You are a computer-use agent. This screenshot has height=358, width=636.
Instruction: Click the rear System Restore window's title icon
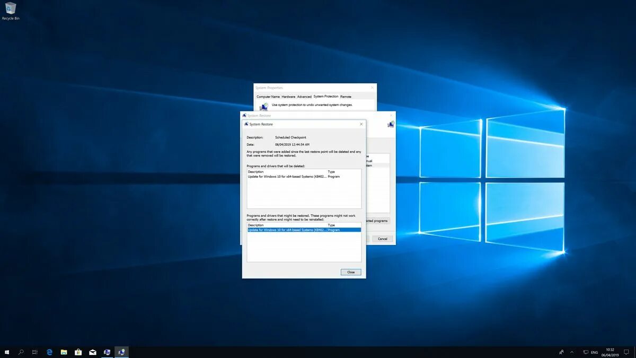tap(244, 115)
